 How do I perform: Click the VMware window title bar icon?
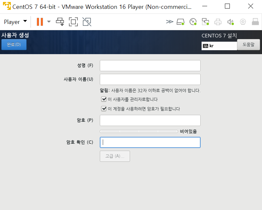(x=7, y=6)
